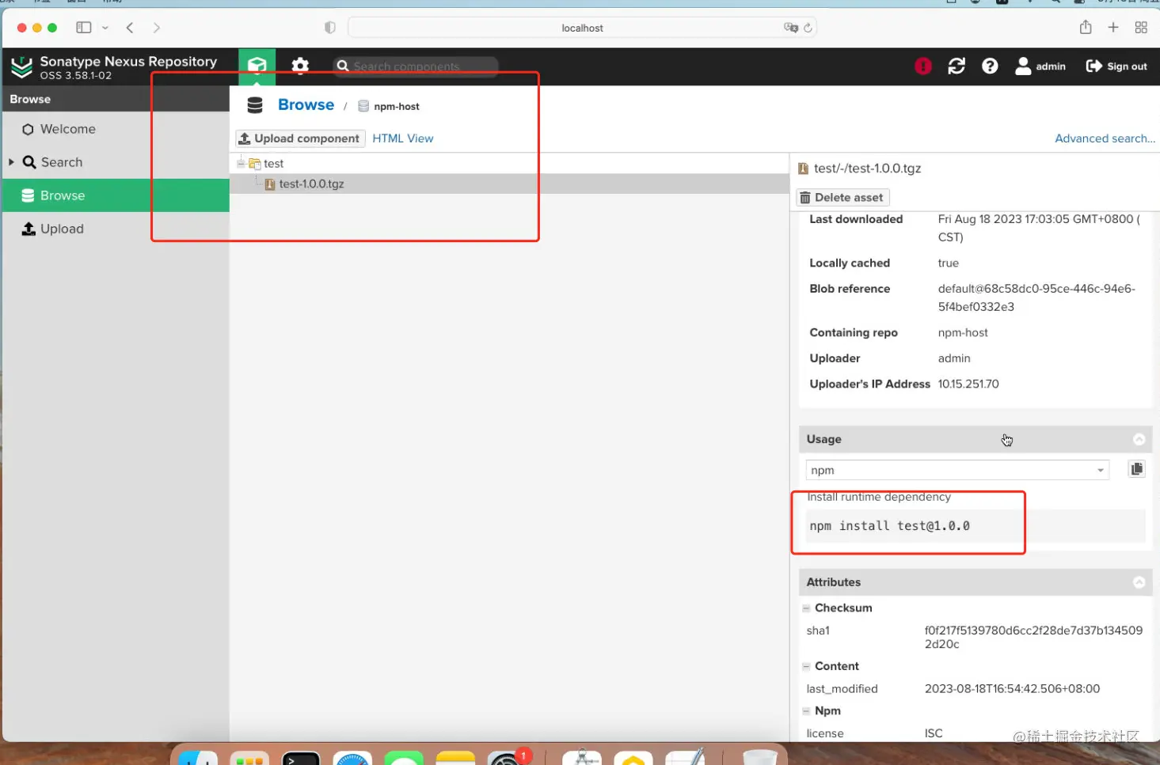The height and width of the screenshot is (765, 1160).
Task: Open the admin user account
Action: point(1040,66)
